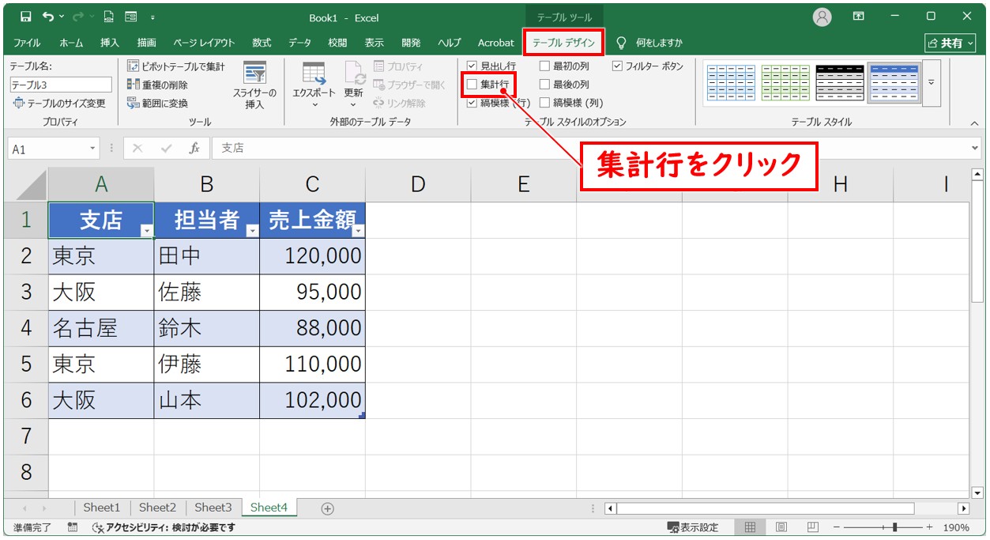Toggle the フィルター ボタン checkbox

click(x=618, y=66)
